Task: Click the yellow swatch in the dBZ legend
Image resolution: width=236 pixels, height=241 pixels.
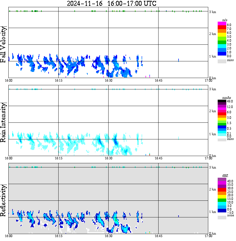Action: coord(222,197)
